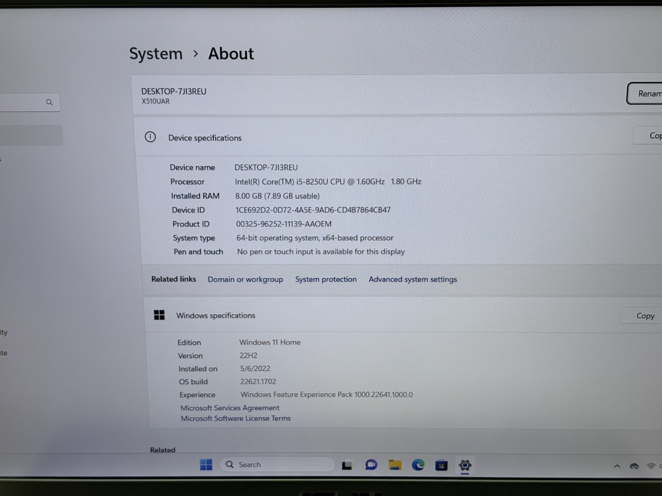
Task: Launch the Chat app from the taskbar
Action: [371, 465]
